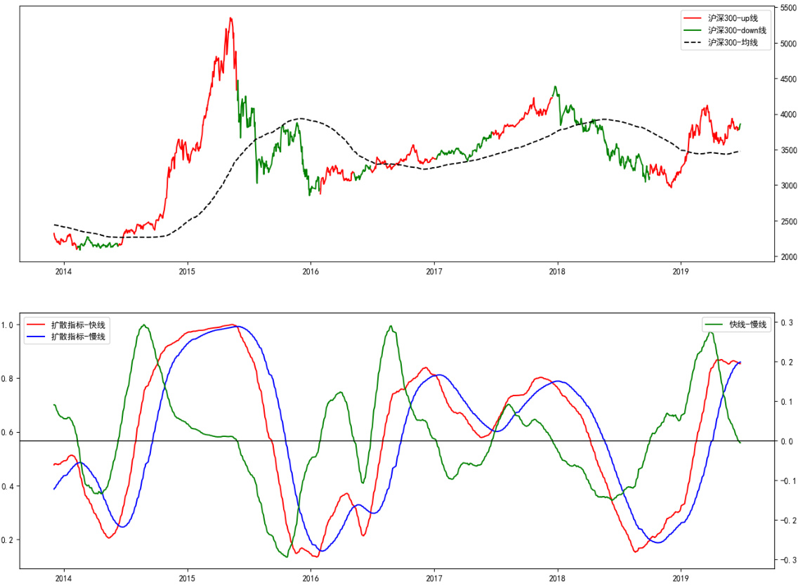This screenshot has height=588, width=803.
Task: Click the 2018 tick on the top chart
Action: click(557, 272)
